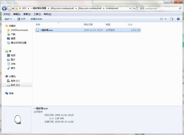Click the 下载 folder icon
This screenshot has width=184, height=135.
8,34
